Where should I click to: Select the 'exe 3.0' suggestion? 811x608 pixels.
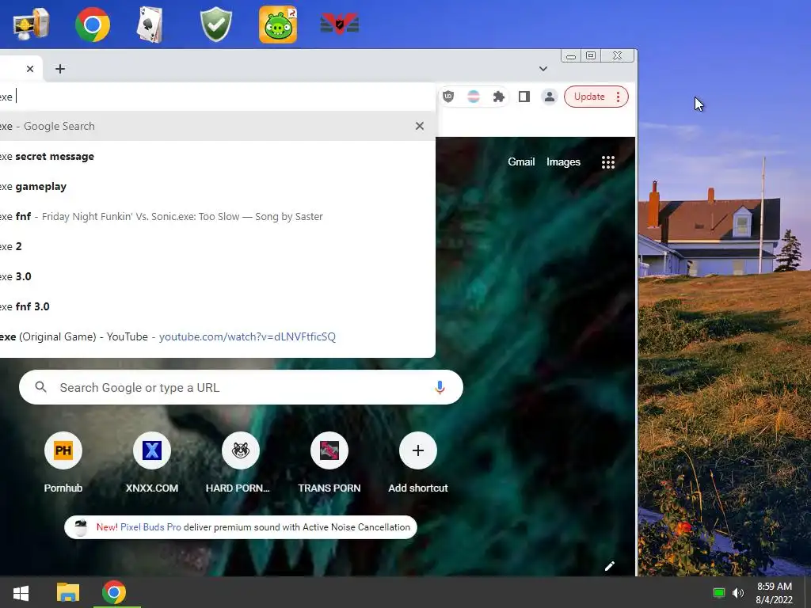click(217, 276)
